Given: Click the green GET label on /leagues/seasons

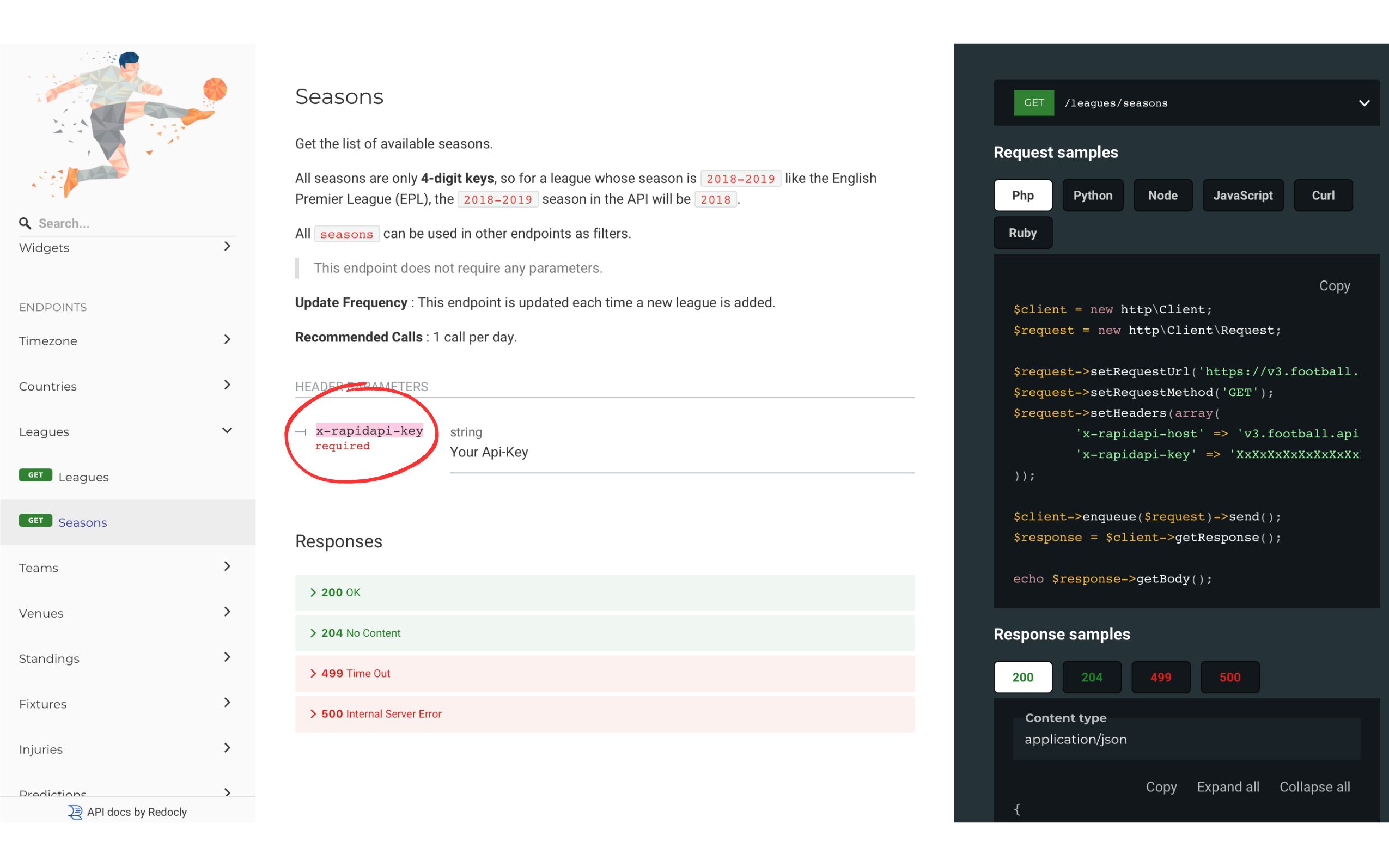Looking at the screenshot, I should (1034, 103).
